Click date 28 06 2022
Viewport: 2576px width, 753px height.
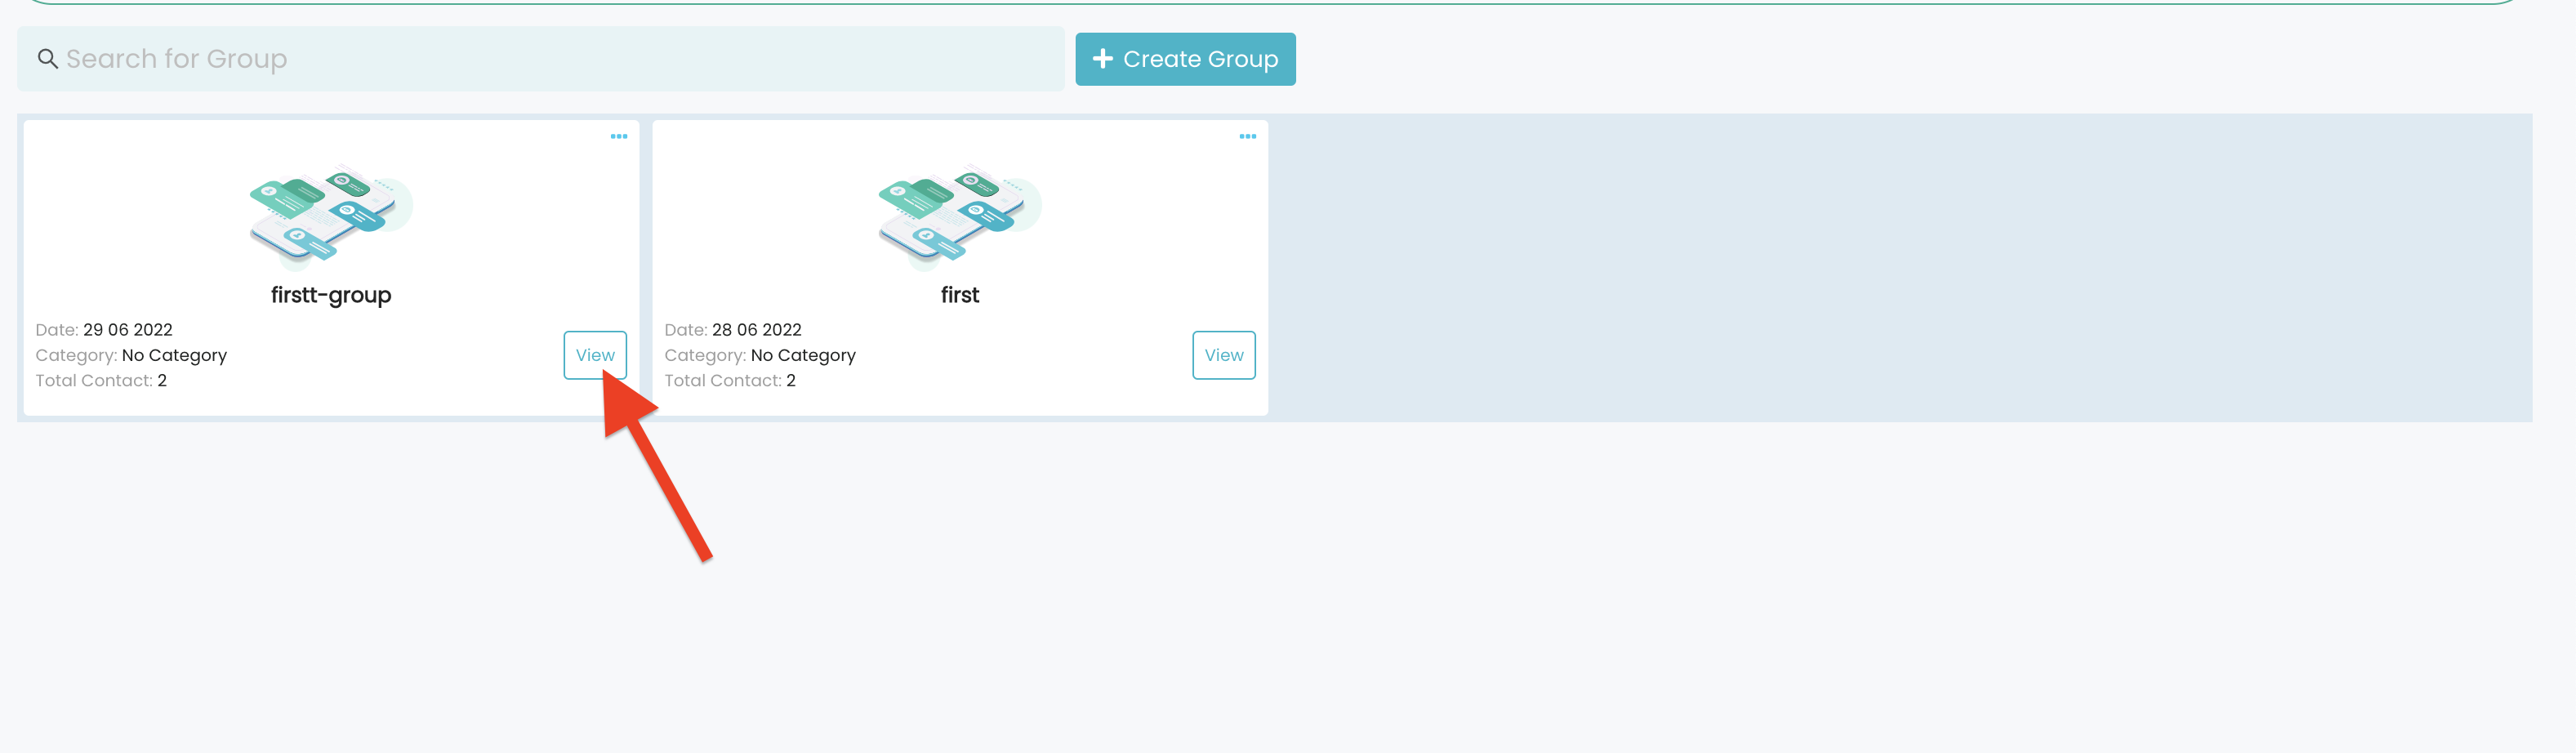click(757, 330)
